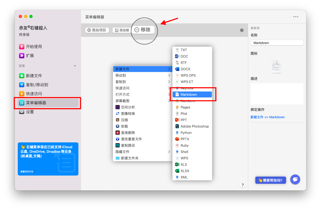Click the PowerPoint icon next to PPTX
The width and height of the screenshot is (321, 210).
click(177, 139)
